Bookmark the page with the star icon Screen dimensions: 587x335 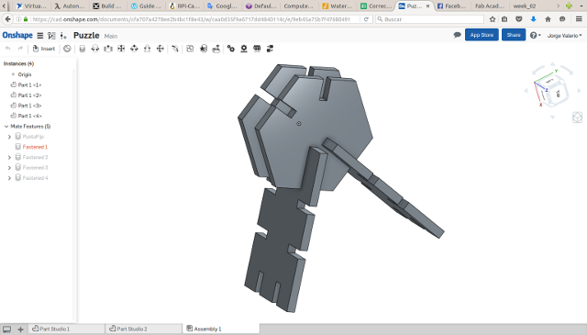pyautogui.click(x=493, y=19)
